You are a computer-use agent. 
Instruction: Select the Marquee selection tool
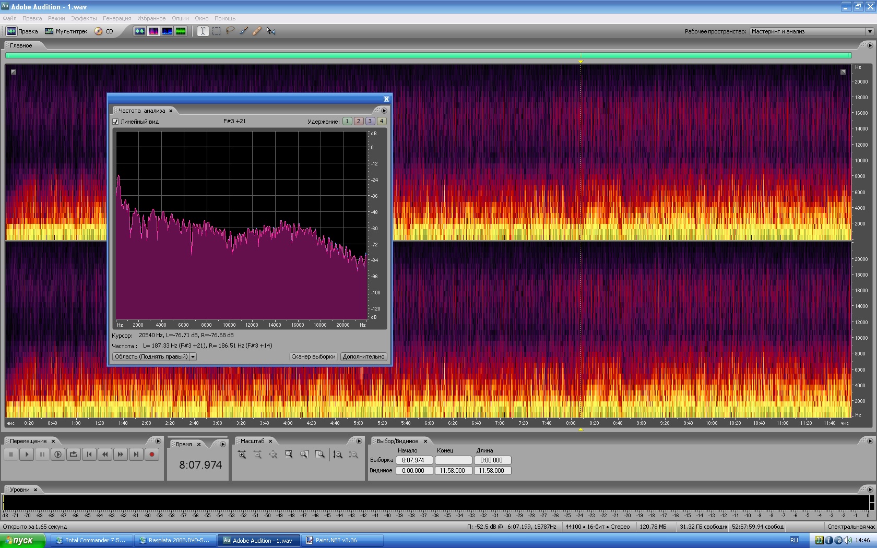pos(216,31)
